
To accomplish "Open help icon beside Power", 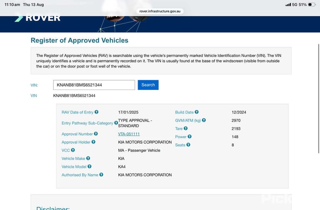I will (x=190, y=137).
